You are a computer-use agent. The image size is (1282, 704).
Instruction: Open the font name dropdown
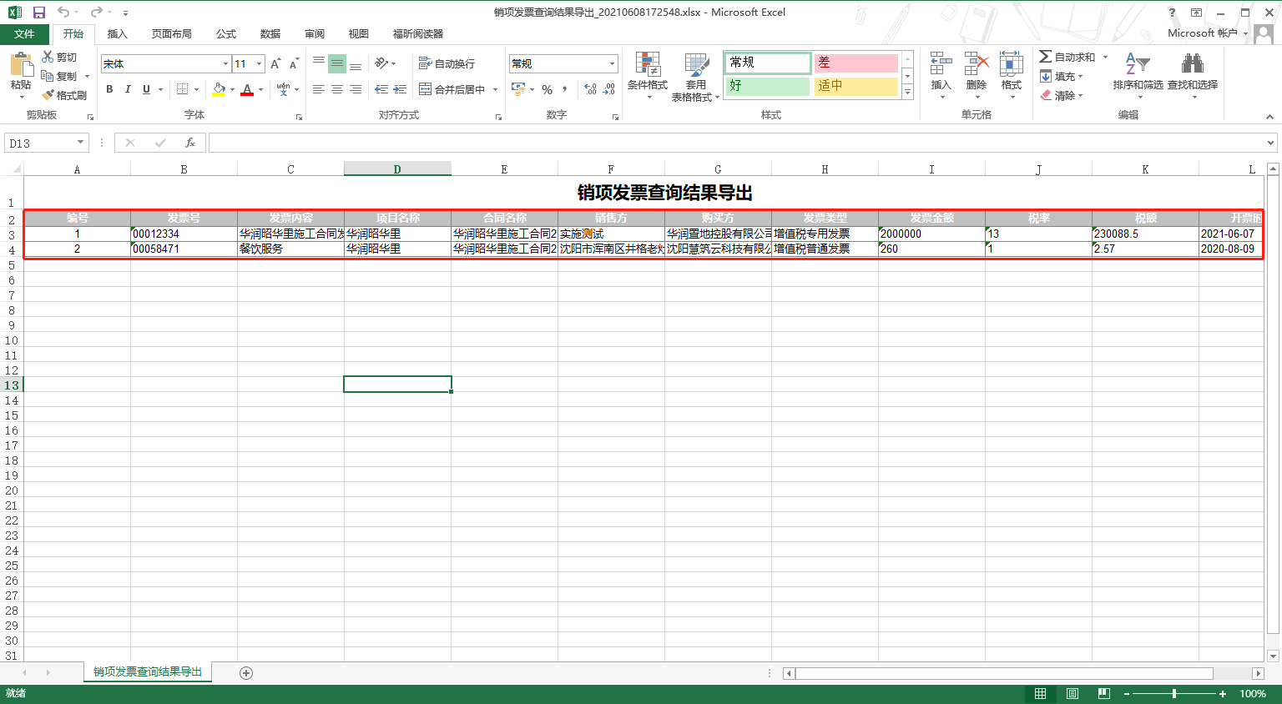[x=225, y=64]
